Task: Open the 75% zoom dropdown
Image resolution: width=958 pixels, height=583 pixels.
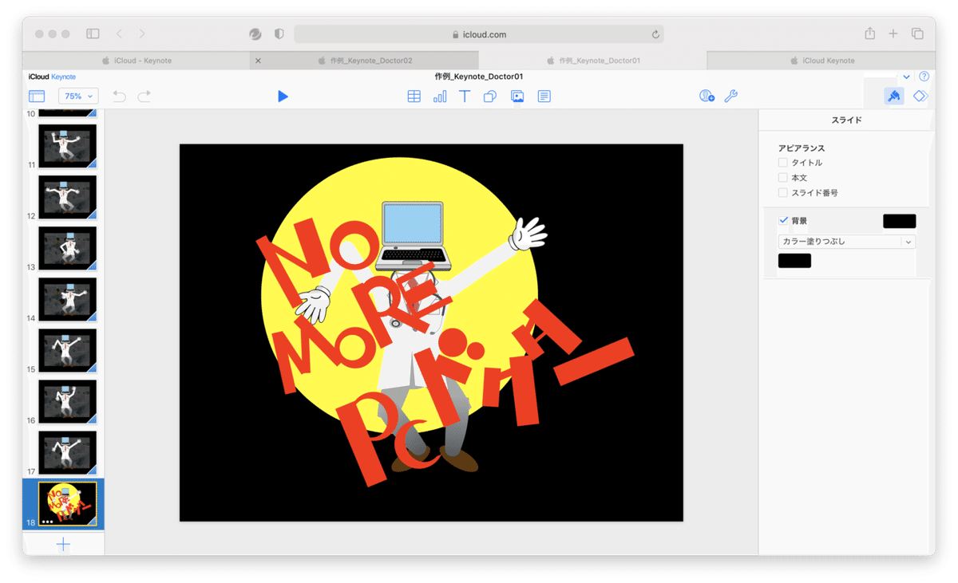Action: point(78,96)
